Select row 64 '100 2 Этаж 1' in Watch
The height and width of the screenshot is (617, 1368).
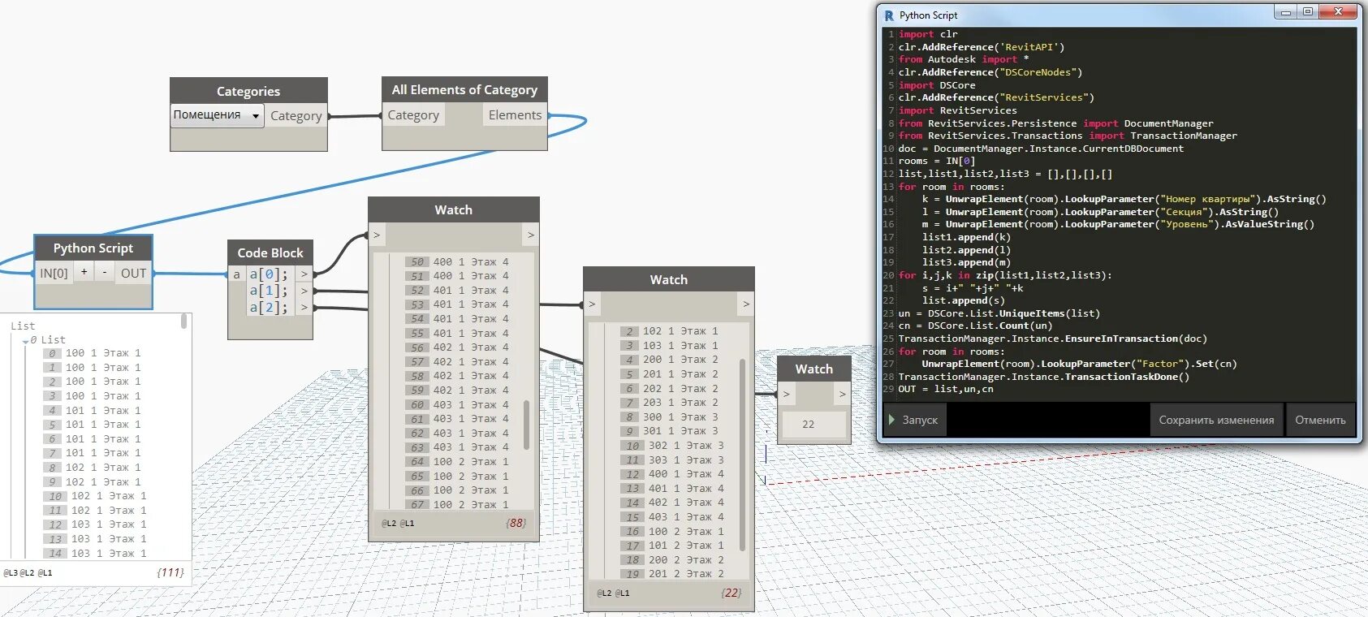[x=458, y=462]
